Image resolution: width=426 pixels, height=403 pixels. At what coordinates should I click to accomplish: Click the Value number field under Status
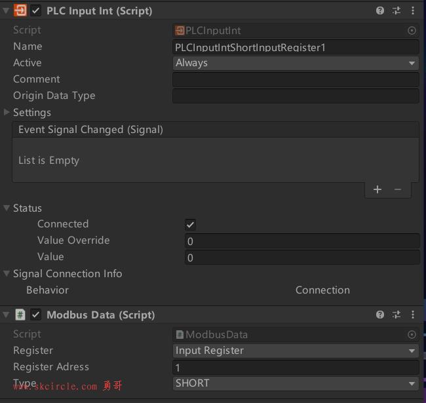click(302, 258)
